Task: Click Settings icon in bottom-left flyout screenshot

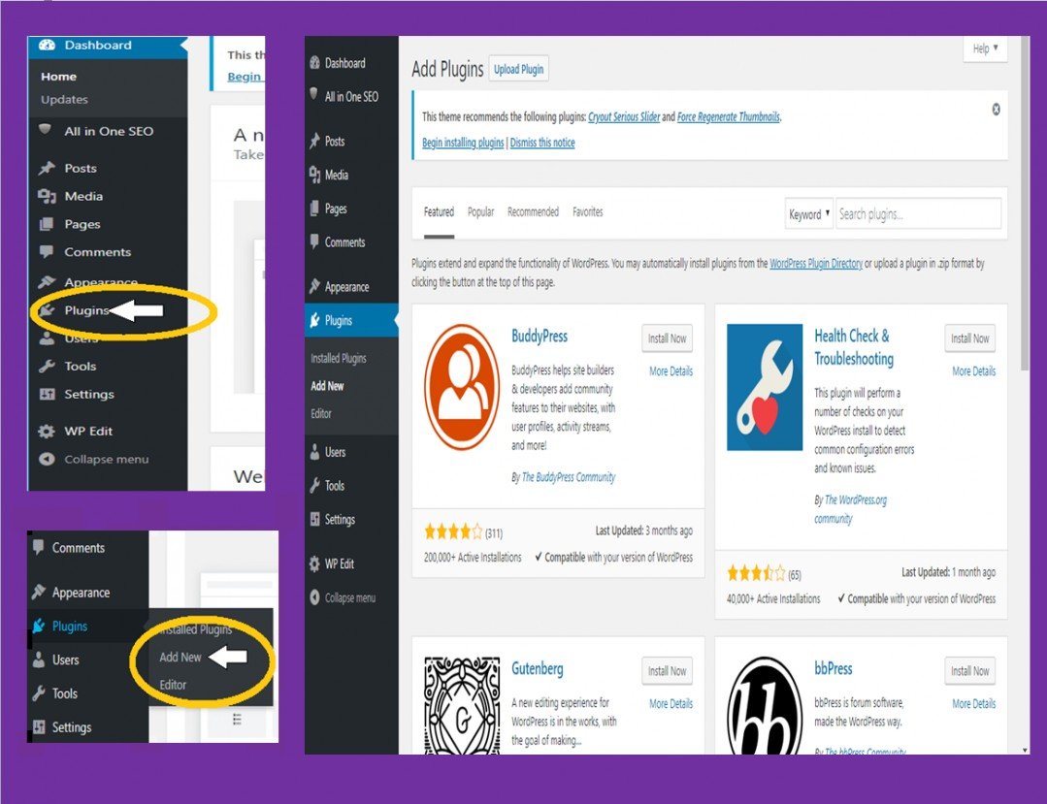Action: click(39, 726)
